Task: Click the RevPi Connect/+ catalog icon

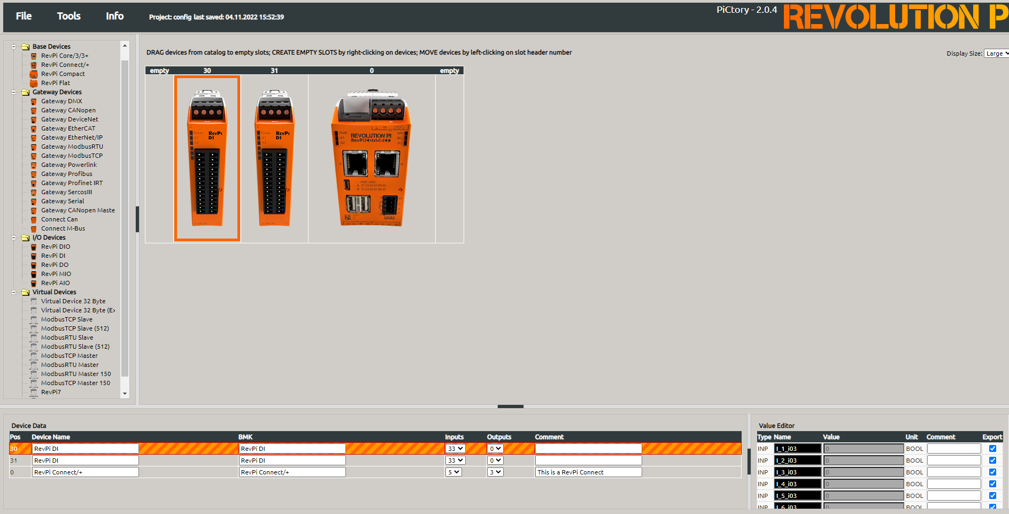Action: pyautogui.click(x=34, y=65)
